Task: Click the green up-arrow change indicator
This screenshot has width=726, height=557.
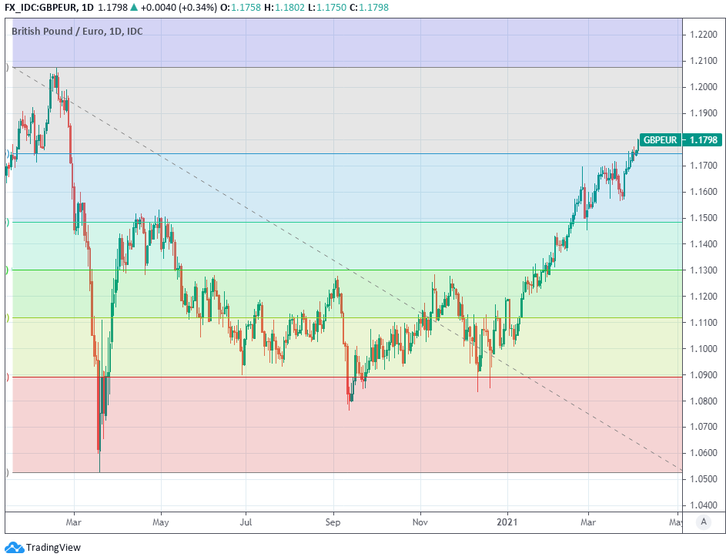Action: click(x=134, y=8)
